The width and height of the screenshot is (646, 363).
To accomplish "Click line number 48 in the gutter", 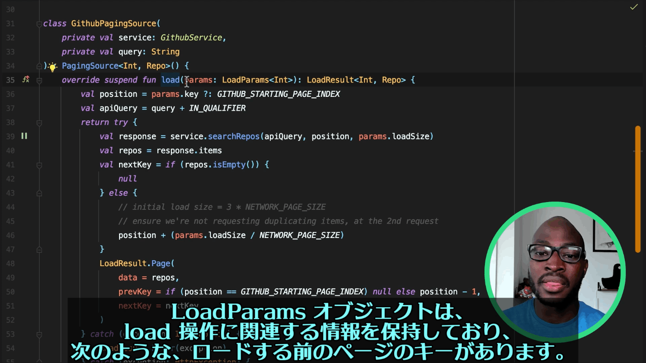I will click(10, 263).
